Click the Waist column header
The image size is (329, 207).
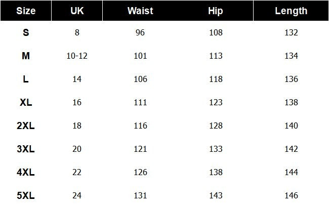pos(140,11)
